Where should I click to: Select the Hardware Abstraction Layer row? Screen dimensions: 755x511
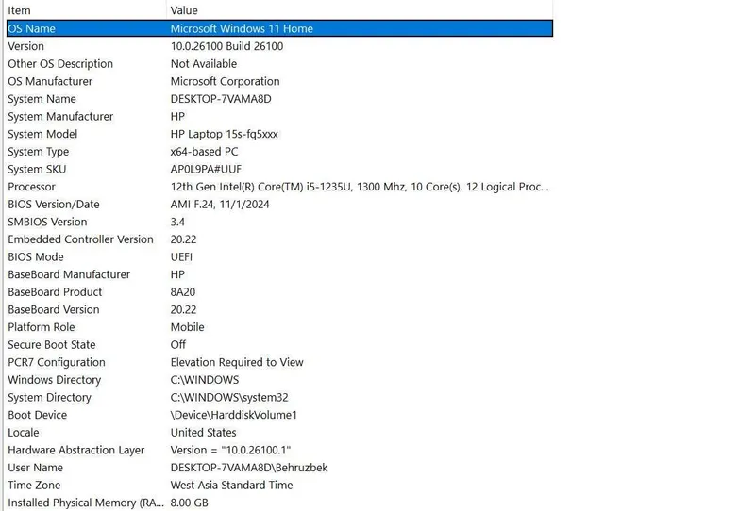pyautogui.click(x=279, y=450)
